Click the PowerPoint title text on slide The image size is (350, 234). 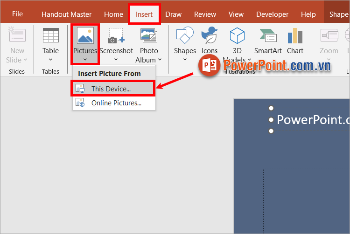pos(313,119)
